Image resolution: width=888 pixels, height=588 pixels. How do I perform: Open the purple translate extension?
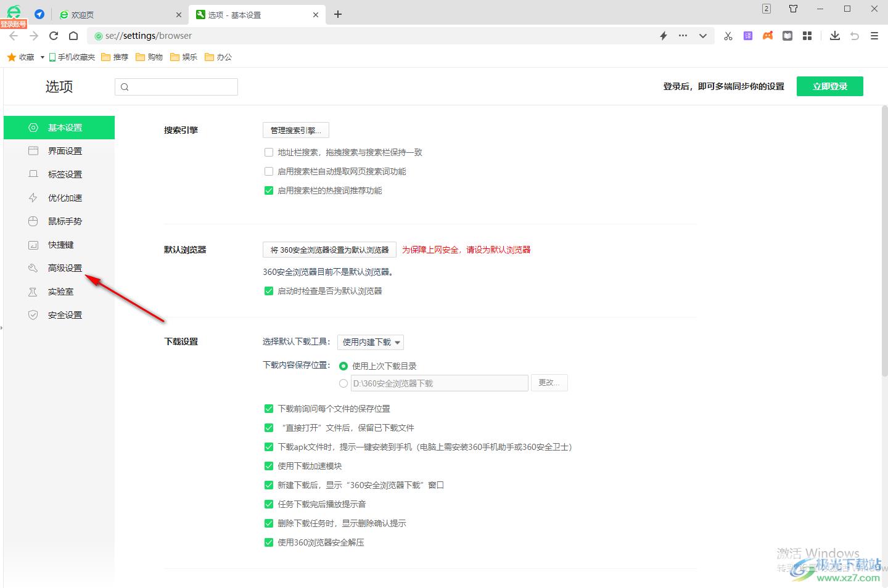tap(748, 36)
